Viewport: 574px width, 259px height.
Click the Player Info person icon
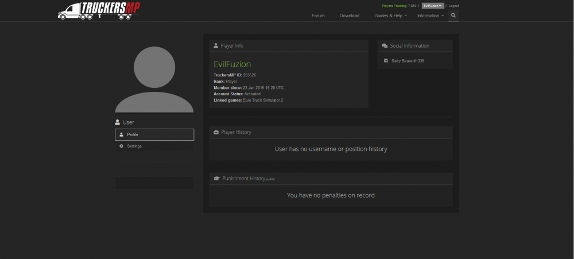(x=215, y=45)
